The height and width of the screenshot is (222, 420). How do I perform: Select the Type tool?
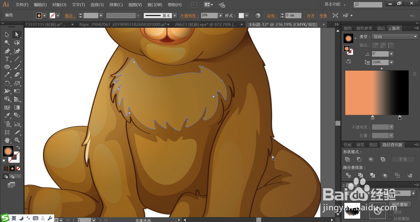pyautogui.click(x=7, y=59)
